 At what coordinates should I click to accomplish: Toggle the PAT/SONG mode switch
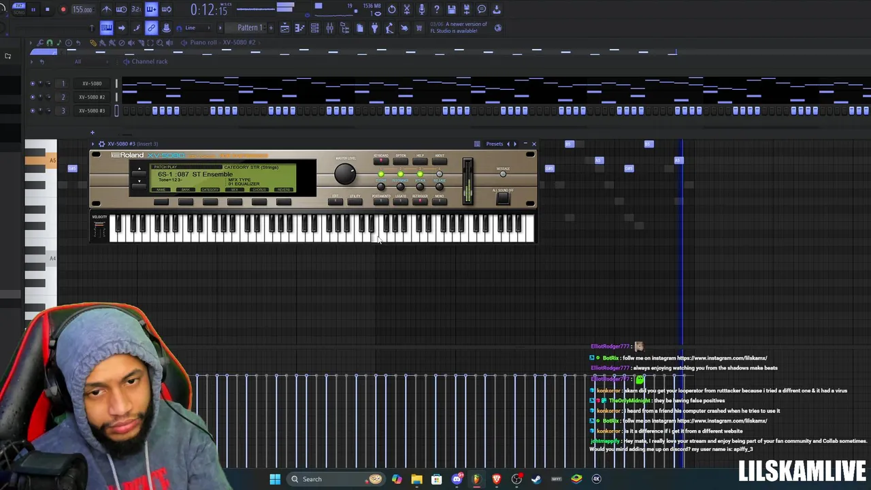coord(19,8)
